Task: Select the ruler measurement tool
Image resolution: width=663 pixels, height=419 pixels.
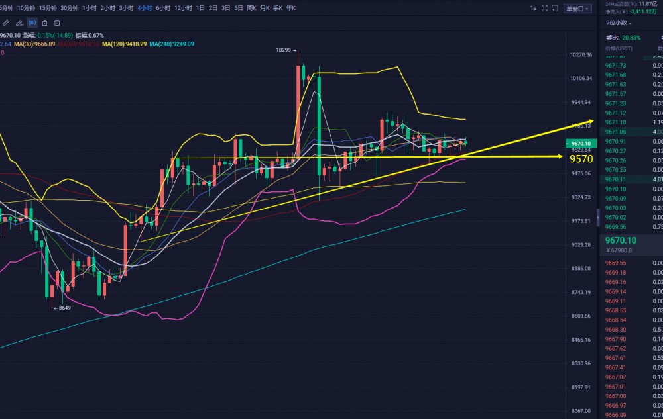Action: click(x=5, y=23)
